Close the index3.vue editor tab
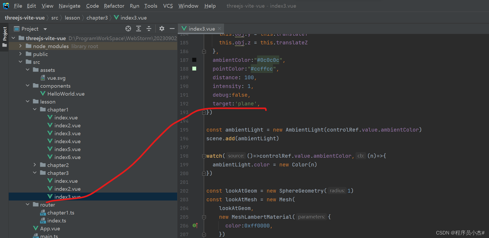Image resolution: width=489 pixels, height=238 pixels. [220, 29]
